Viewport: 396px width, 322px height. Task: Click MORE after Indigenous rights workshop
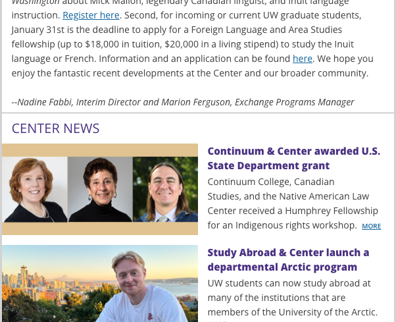(x=371, y=227)
